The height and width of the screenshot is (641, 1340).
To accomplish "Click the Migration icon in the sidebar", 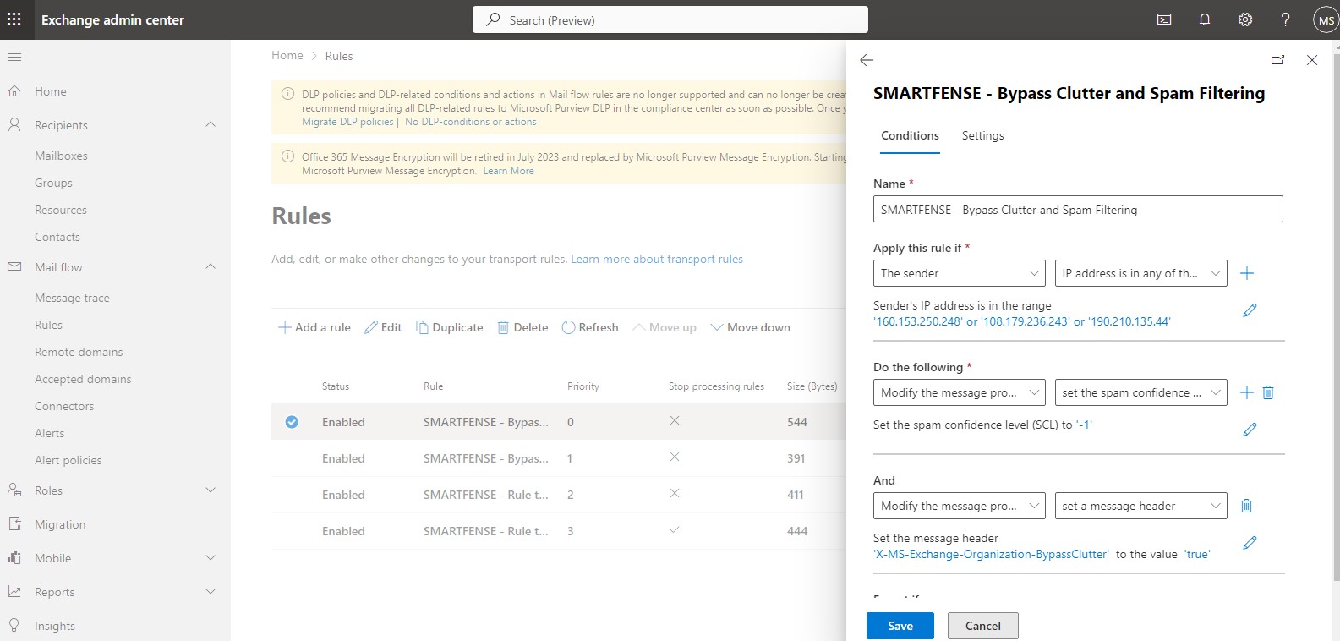I will pyautogui.click(x=14, y=524).
